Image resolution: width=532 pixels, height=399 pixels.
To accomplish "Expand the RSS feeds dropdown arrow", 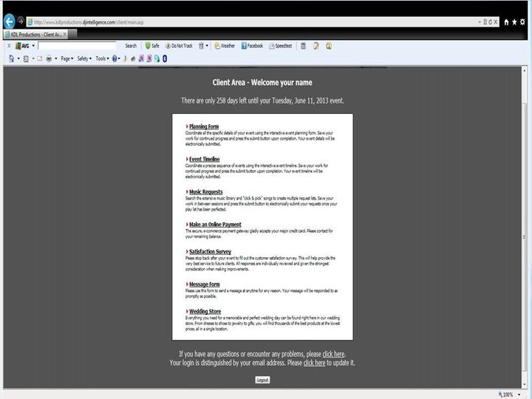I will click(33, 58).
